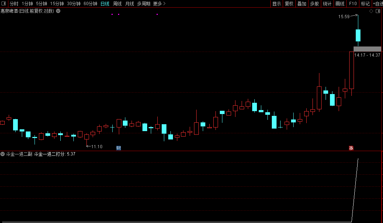Switch to 日线 daily chart
383x223 pixels.
click(105, 4)
